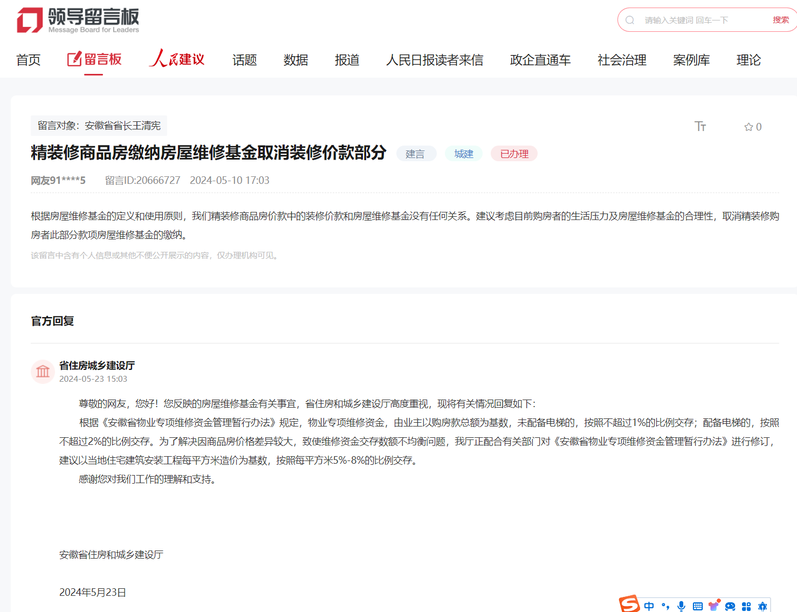Screen dimensions: 797x612
Task: Click the red 搜索 search button
Action: [780, 20]
